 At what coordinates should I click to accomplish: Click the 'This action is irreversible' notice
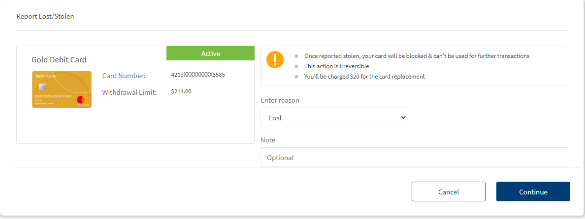click(336, 66)
